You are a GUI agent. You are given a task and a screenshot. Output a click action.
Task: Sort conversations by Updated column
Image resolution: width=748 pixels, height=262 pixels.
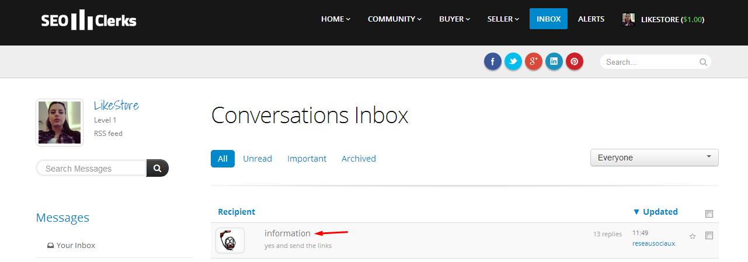click(655, 212)
